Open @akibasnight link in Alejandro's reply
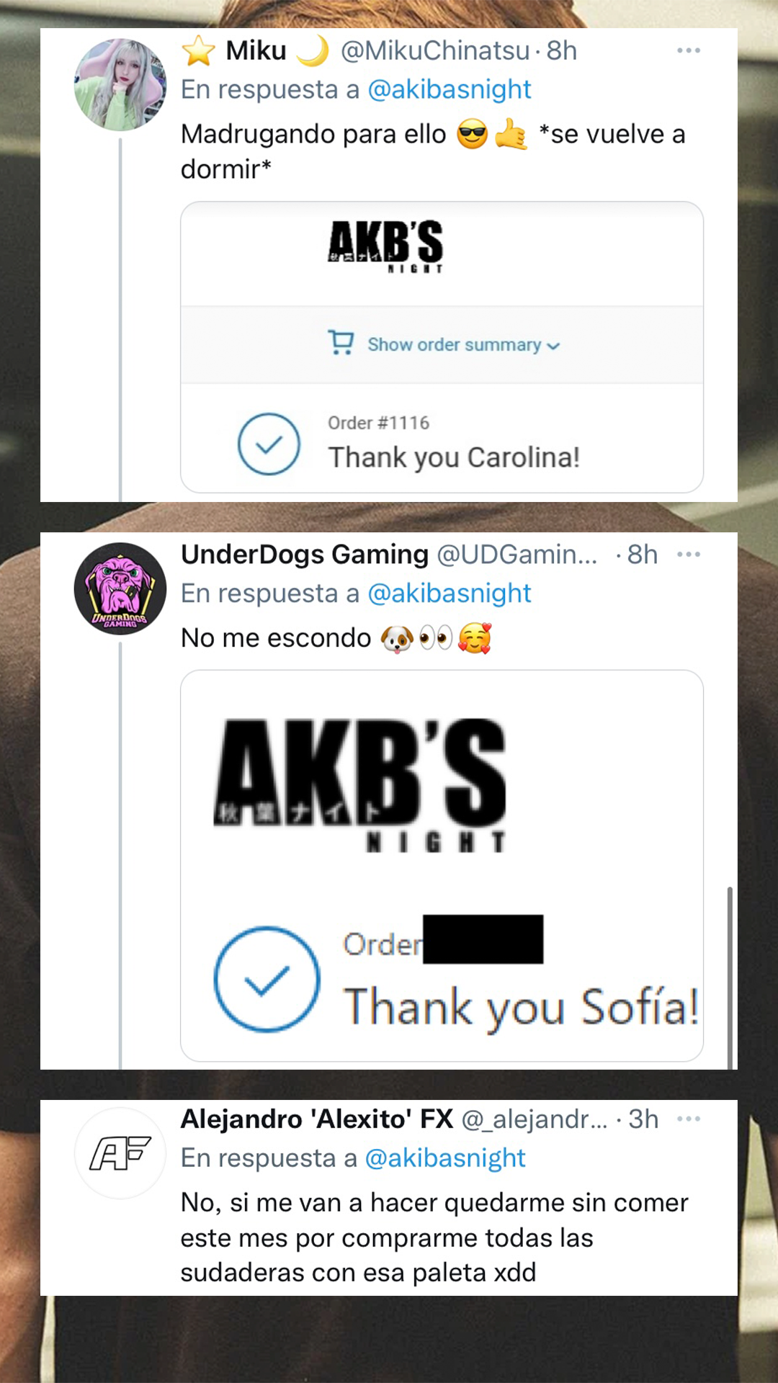 click(x=445, y=1158)
